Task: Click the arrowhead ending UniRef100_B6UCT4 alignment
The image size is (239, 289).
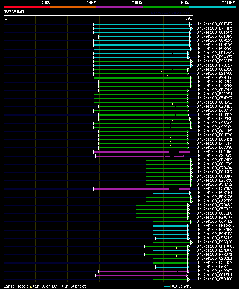Action: point(188,111)
